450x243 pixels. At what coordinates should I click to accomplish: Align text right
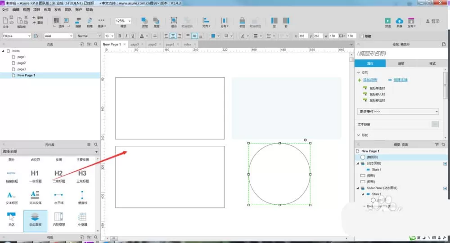tap(180, 36)
